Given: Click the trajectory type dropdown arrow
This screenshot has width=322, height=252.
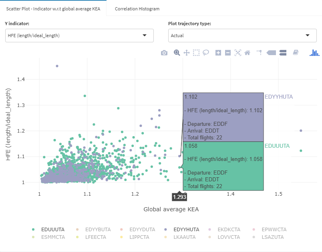Looking at the screenshot, I should [308, 36].
